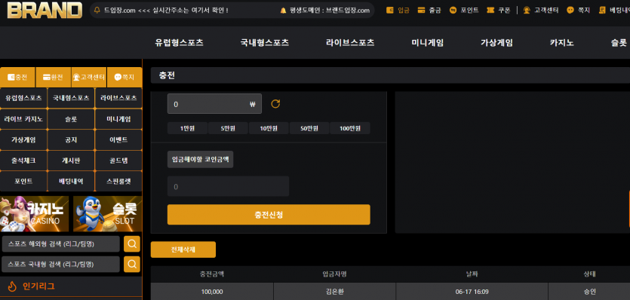This screenshot has height=300, width=630.
Task: Click the domestic sports search magnifier icon
Action: 132,264
